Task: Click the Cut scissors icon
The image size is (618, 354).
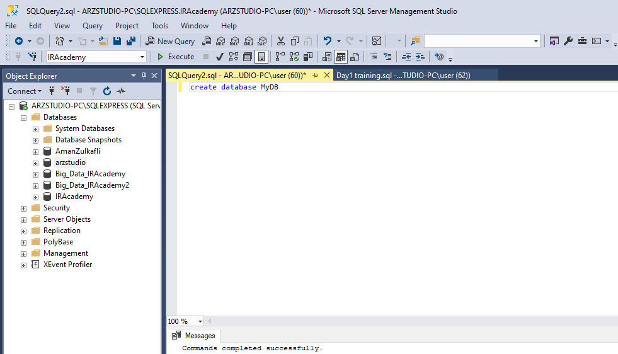Action: click(x=280, y=41)
